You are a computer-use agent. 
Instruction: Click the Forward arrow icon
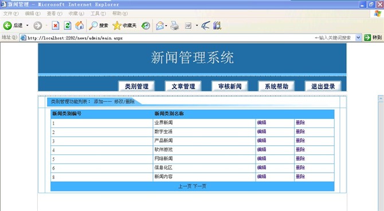[x=37, y=25]
